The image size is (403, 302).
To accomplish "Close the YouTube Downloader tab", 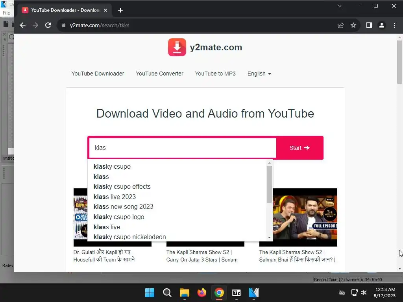I will point(105,10).
